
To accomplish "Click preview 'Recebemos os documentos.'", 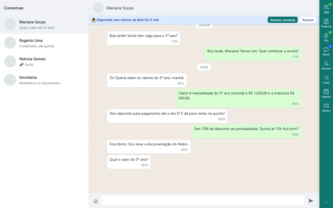I will (40, 83).
